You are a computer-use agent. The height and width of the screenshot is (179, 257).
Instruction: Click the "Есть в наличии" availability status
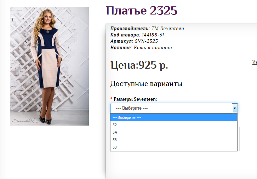click(x=153, y=48)
